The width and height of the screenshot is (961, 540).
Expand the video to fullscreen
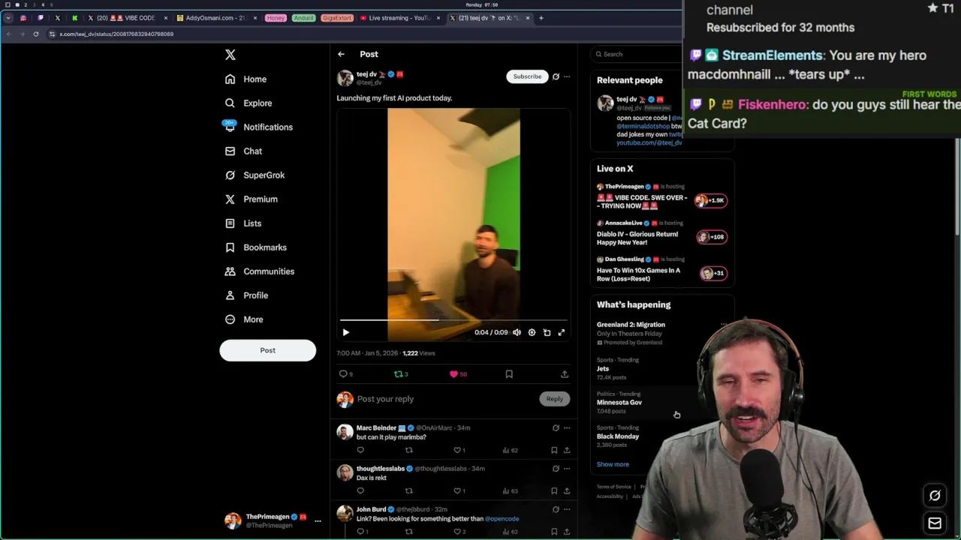(561, 332)
